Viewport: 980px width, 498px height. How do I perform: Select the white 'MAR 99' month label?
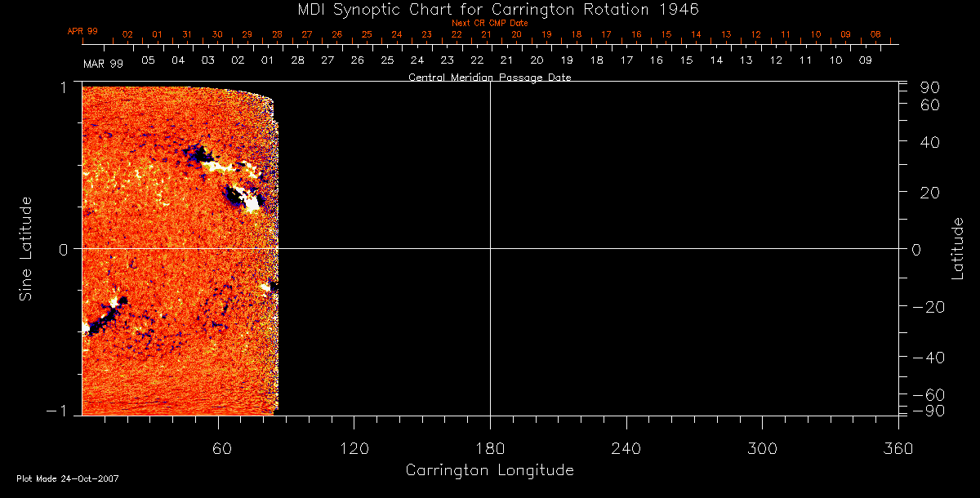coord(103,63)
